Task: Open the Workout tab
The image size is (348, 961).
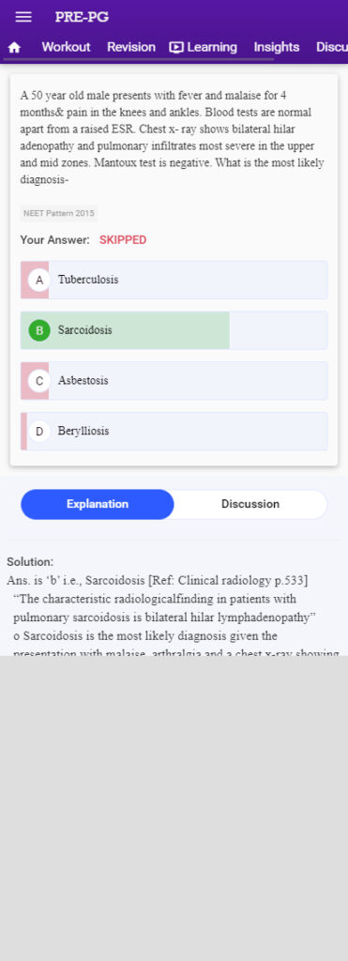Action: (66, 47)
